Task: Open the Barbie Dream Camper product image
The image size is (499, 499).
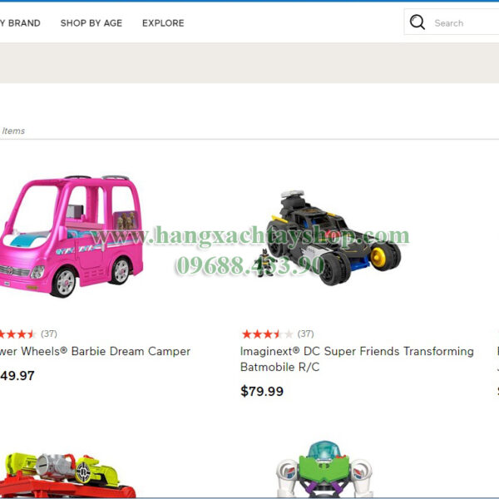Action: (x=72, y=236)
